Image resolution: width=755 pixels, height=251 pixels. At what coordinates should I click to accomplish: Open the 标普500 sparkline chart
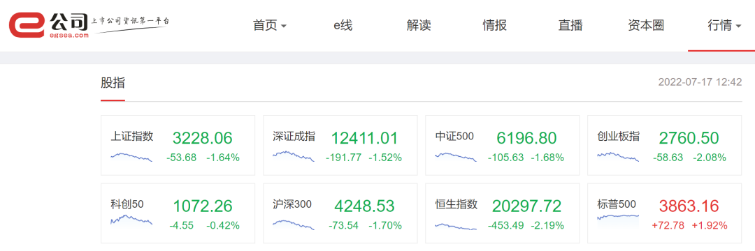[x=618, y=216]
